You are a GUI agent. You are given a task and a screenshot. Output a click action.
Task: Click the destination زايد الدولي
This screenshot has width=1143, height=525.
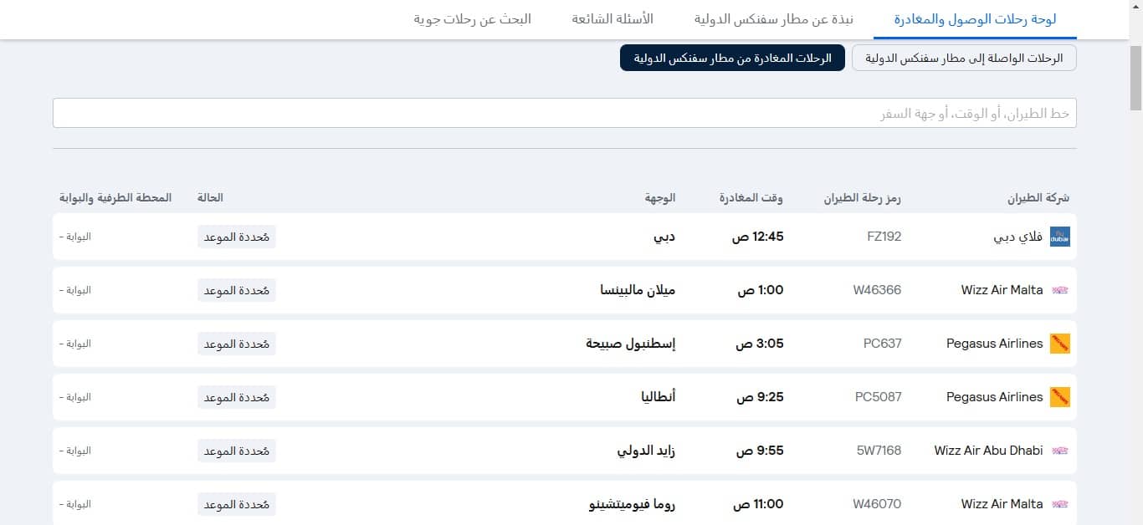click(646, 451)
